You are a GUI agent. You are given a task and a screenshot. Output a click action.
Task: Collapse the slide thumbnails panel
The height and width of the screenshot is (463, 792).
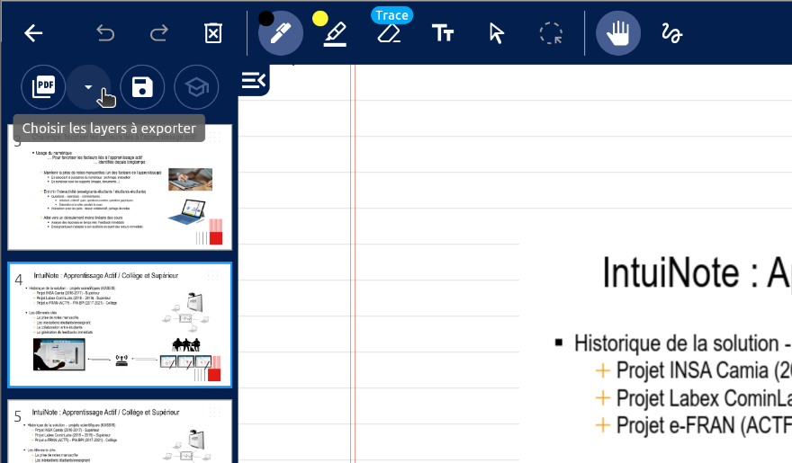254,81
